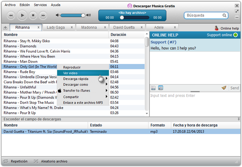Expand the Compartir submenu
The height and width of the screenshot is (167, 242).
tap(83, 97)
